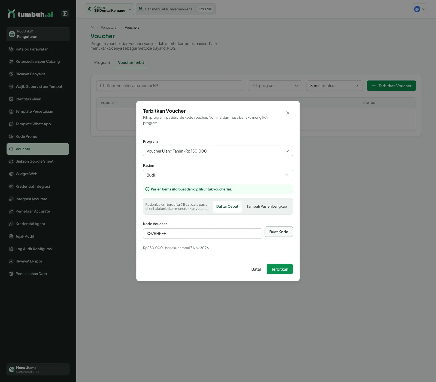Click Batal to cancel the dialog
The width and height of the screenshot is (436, 382).
[x=256, y=269]
